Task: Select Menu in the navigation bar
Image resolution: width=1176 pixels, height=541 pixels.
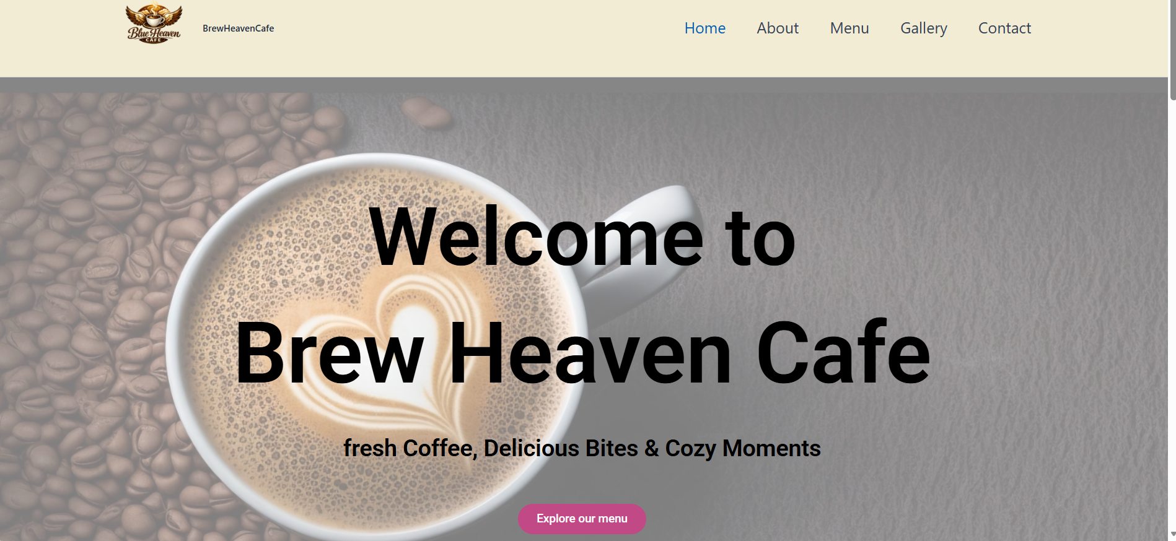Action: [849, 28]
